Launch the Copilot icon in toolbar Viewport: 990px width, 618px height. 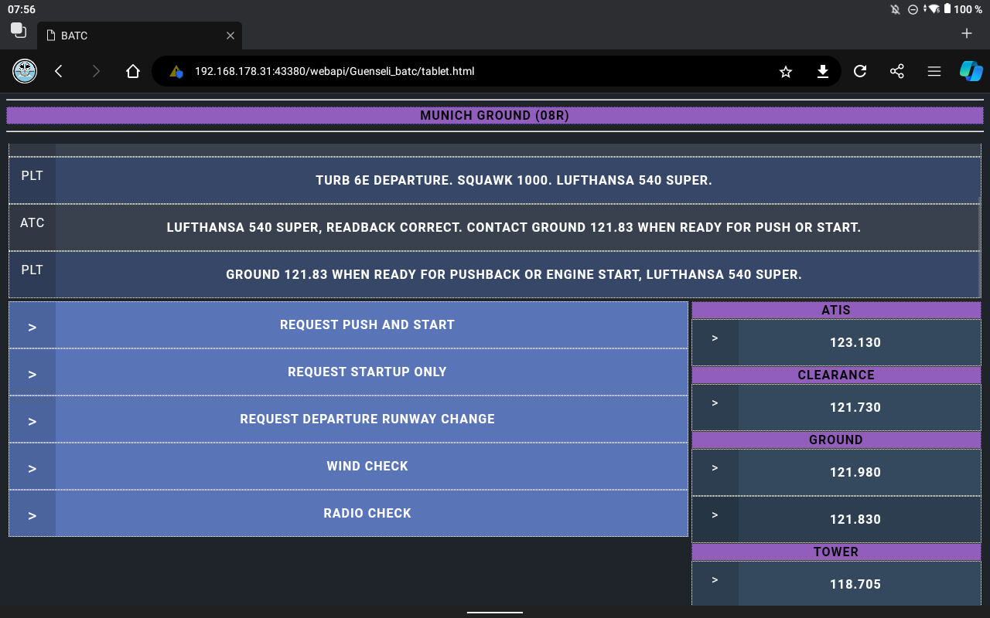click(971, 71)
